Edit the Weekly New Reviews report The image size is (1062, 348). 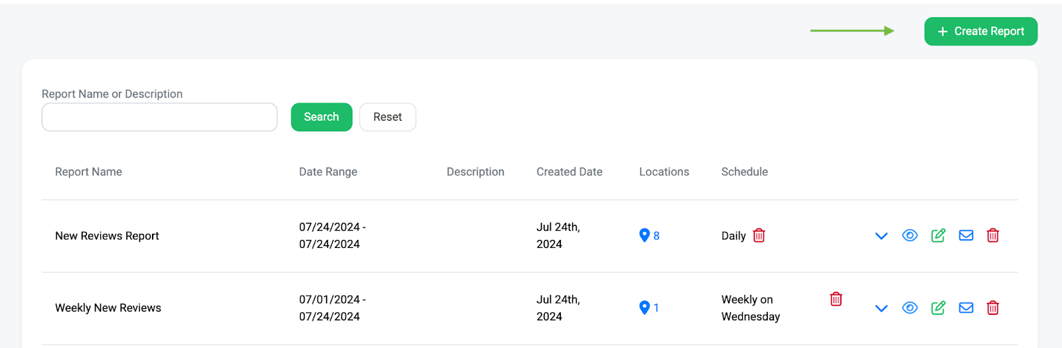coord(938,308)
